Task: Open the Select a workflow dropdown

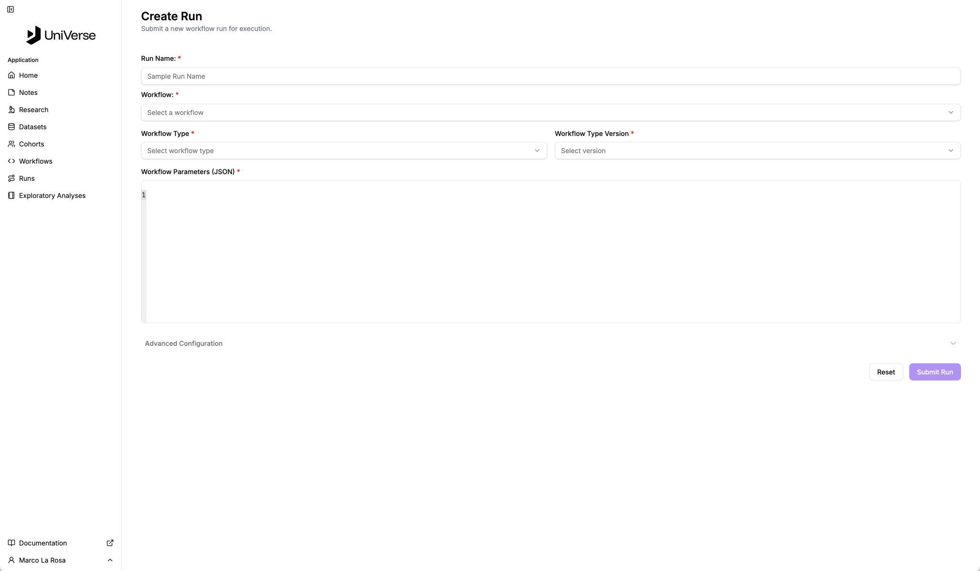Action: coord(551,113)
